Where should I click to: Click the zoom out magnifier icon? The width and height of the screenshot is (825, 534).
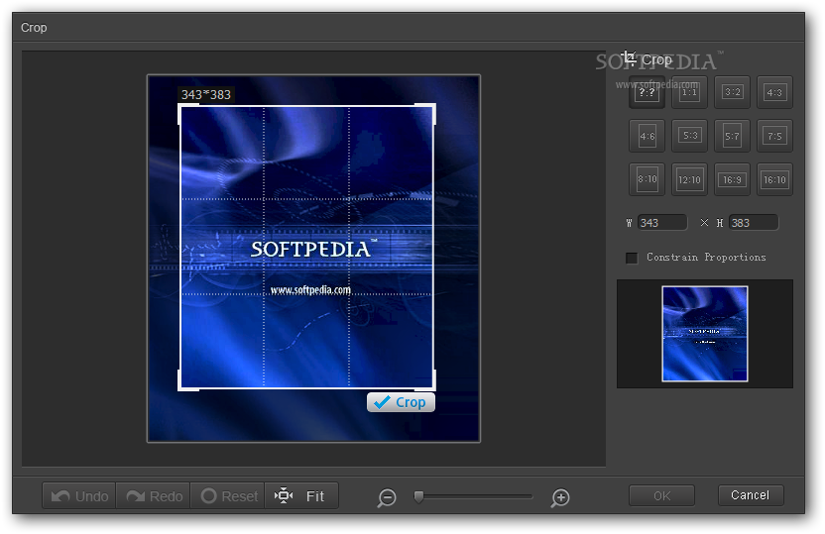point(387,497)
